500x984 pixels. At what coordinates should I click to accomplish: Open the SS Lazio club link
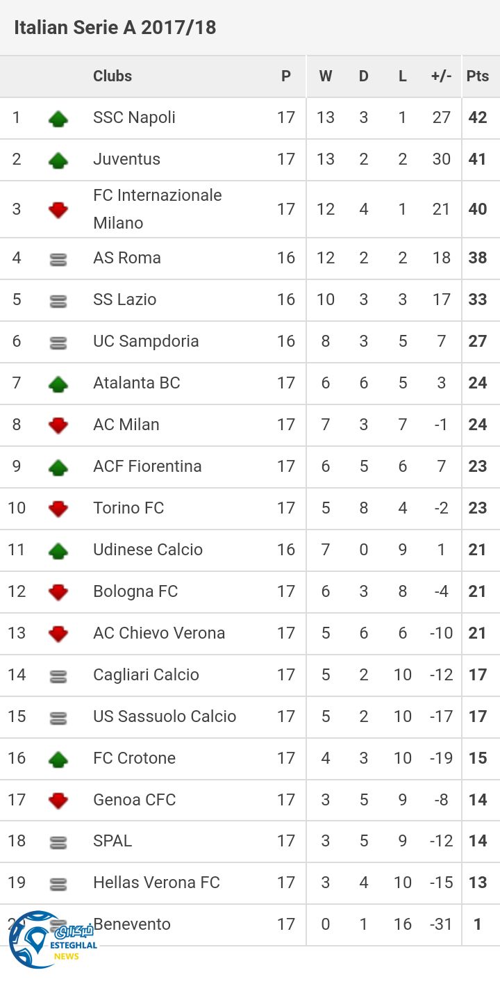pos(125,300)
